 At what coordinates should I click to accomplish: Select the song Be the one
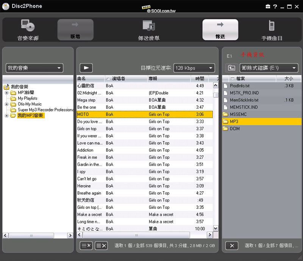pyautogui.click(x=145, y=107)
